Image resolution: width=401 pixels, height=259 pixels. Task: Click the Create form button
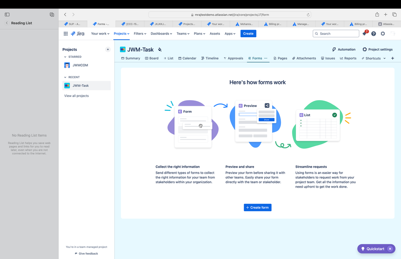click(x=258, y=207)
